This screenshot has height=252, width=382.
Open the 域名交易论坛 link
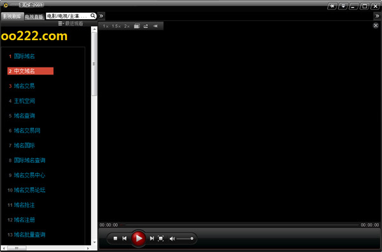[x=29, y=190]
